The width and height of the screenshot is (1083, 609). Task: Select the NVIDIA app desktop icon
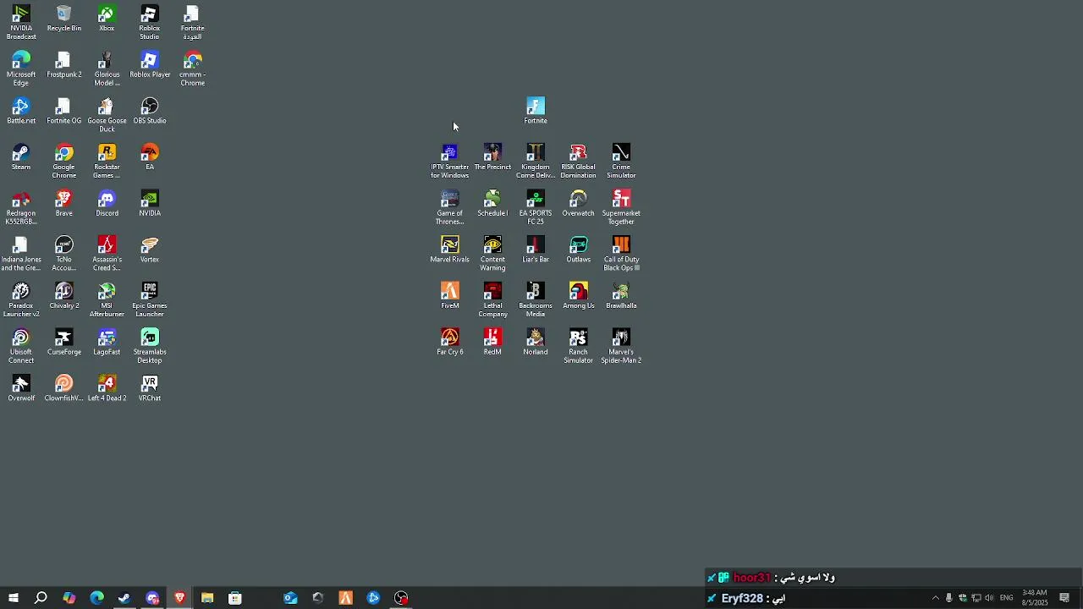tap(150, 203)
